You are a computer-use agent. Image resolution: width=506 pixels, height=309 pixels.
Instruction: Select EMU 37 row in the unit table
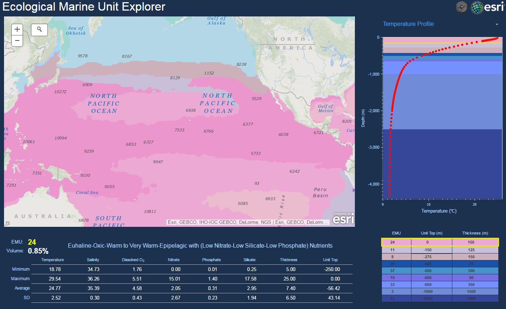click(x=440, y=271)
